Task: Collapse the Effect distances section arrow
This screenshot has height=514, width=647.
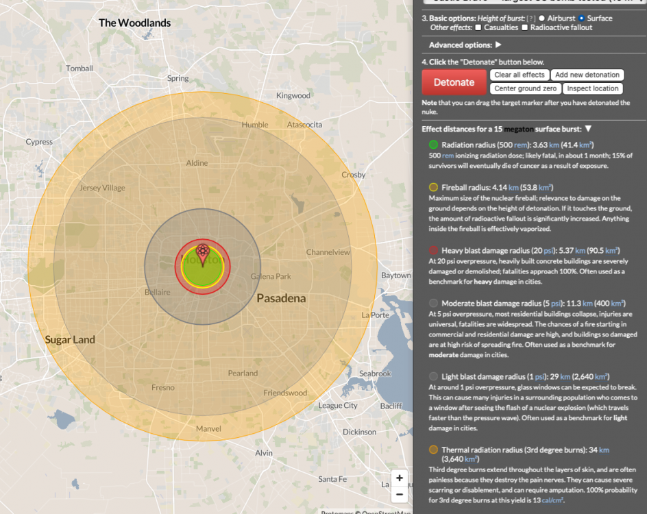Action: pos(588,129)
